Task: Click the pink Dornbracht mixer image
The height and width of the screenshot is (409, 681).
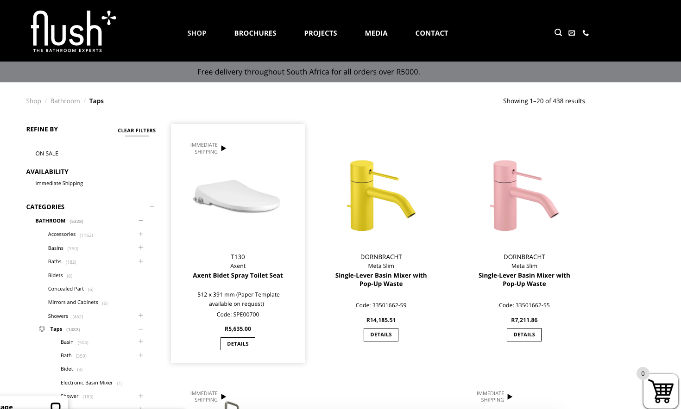Action: [x=524, y=196]
